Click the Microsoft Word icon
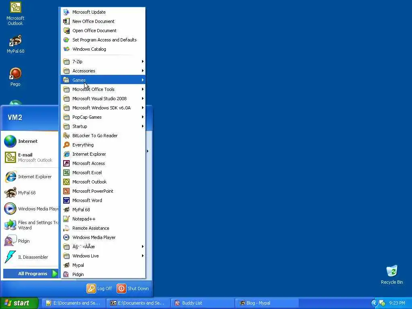 tap(66, 200)
